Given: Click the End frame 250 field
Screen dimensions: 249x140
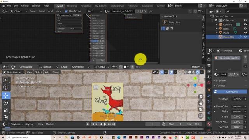Looking at the screenshot, I should point(193,124).
